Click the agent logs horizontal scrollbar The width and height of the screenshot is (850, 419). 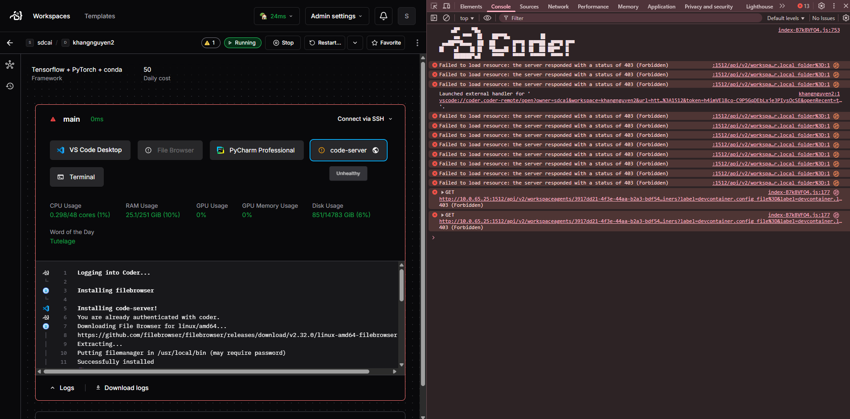206,371
